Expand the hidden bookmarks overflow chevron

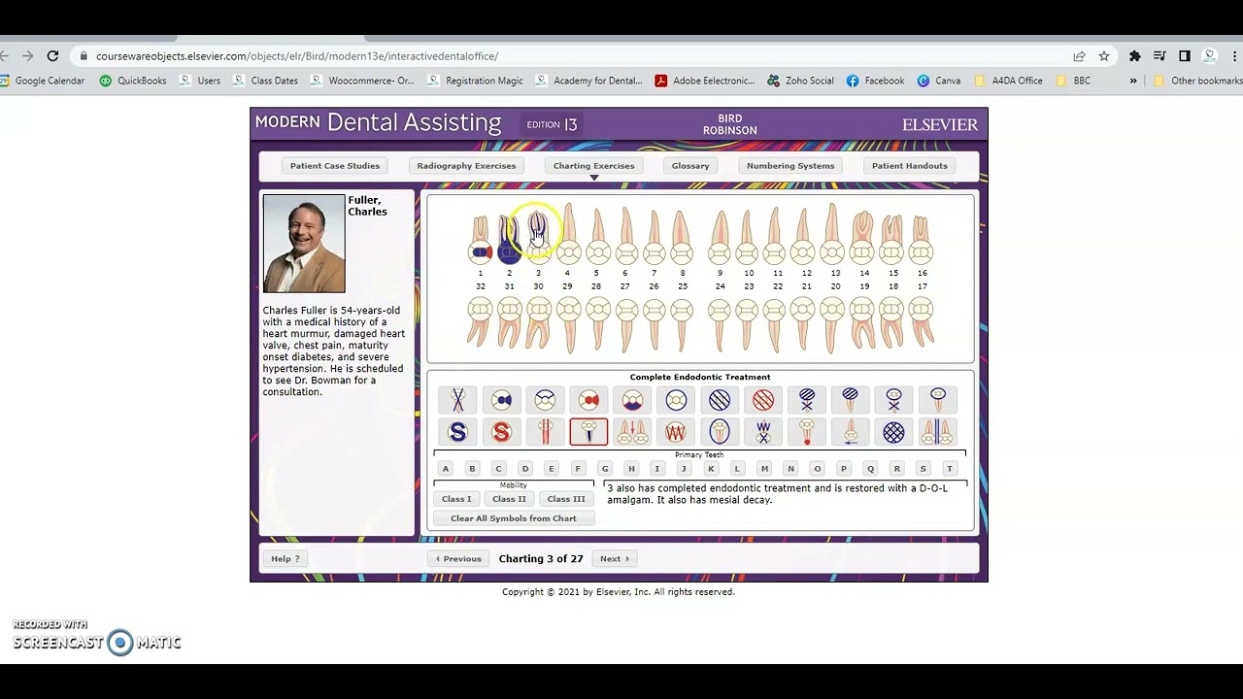tap(1133, 81)
